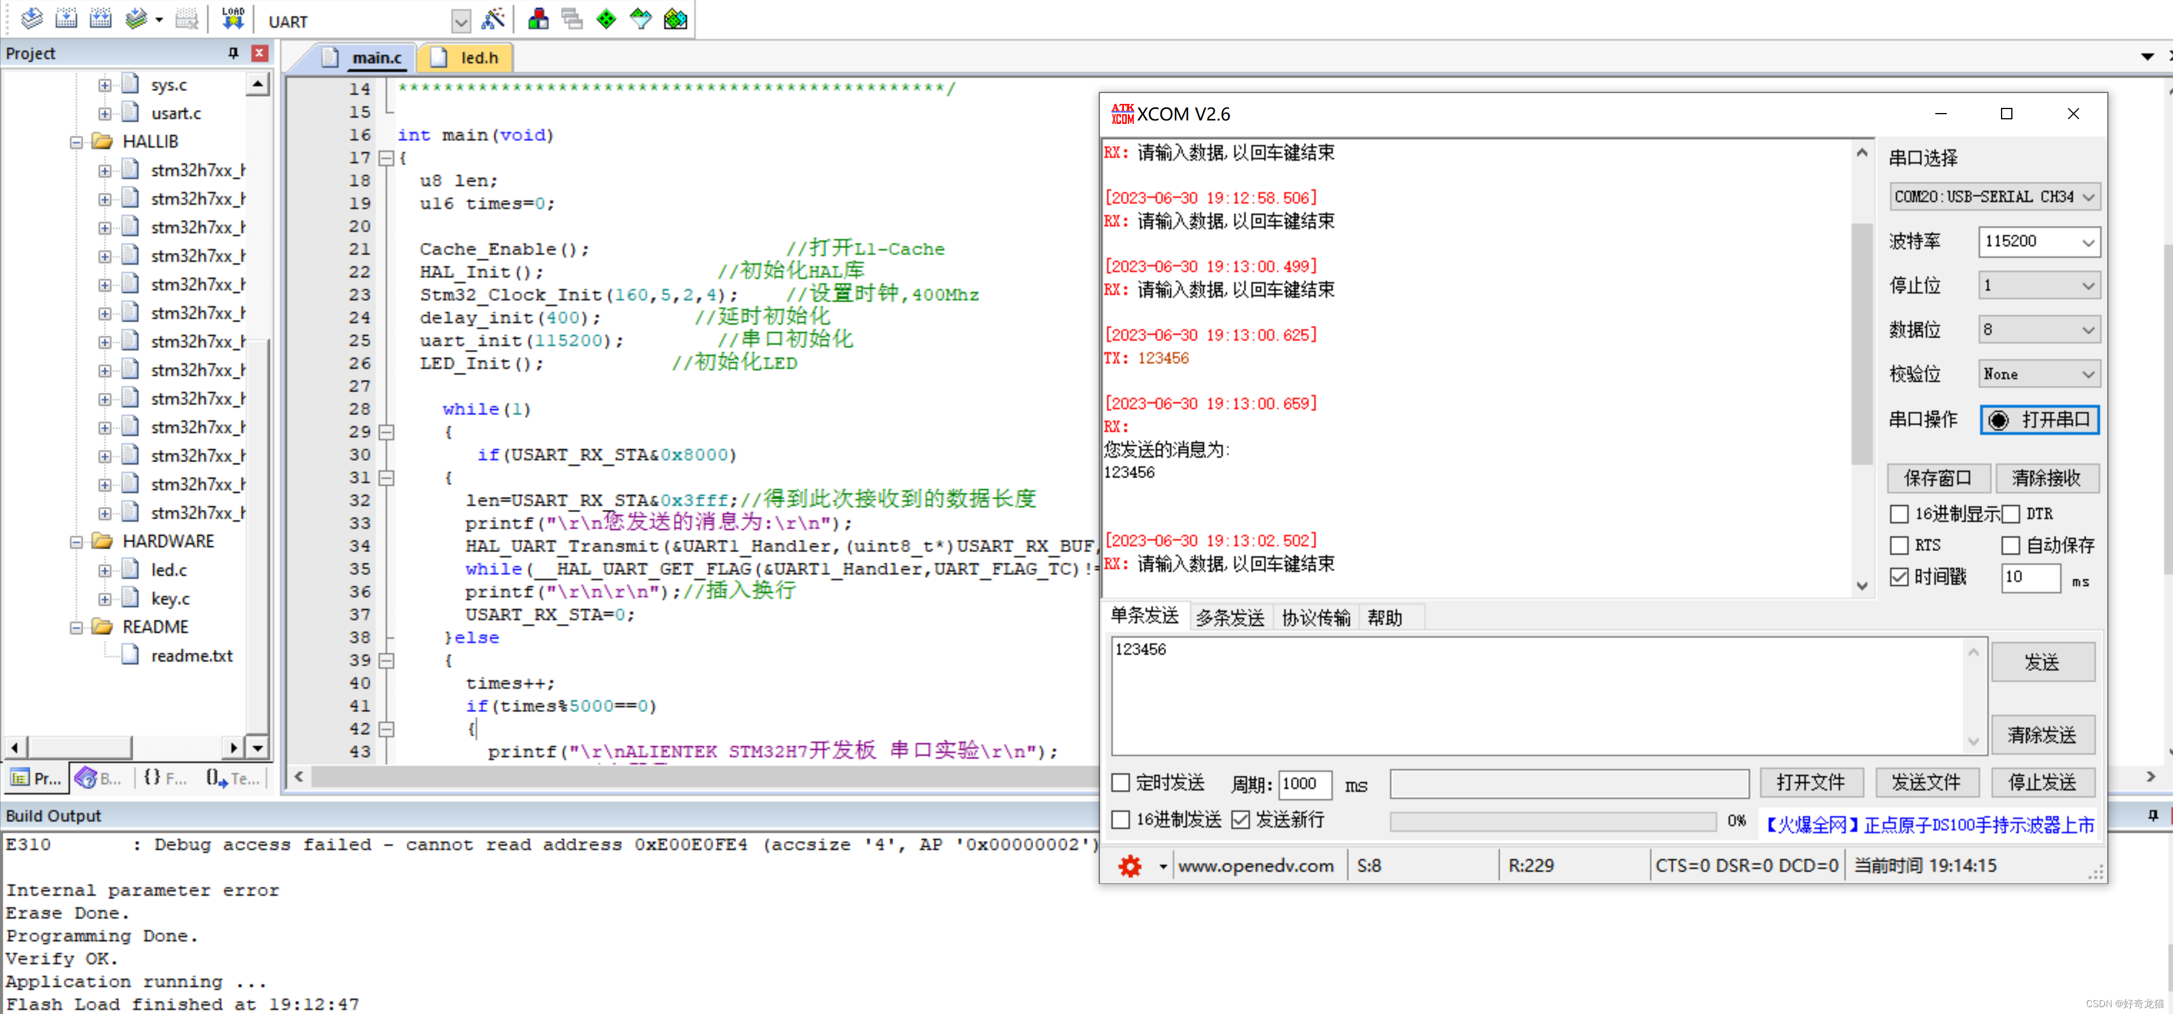Uncheck the 时间戳 timestamp checkbox
Screen dimensions: 2173x1014
point(1900,577)
